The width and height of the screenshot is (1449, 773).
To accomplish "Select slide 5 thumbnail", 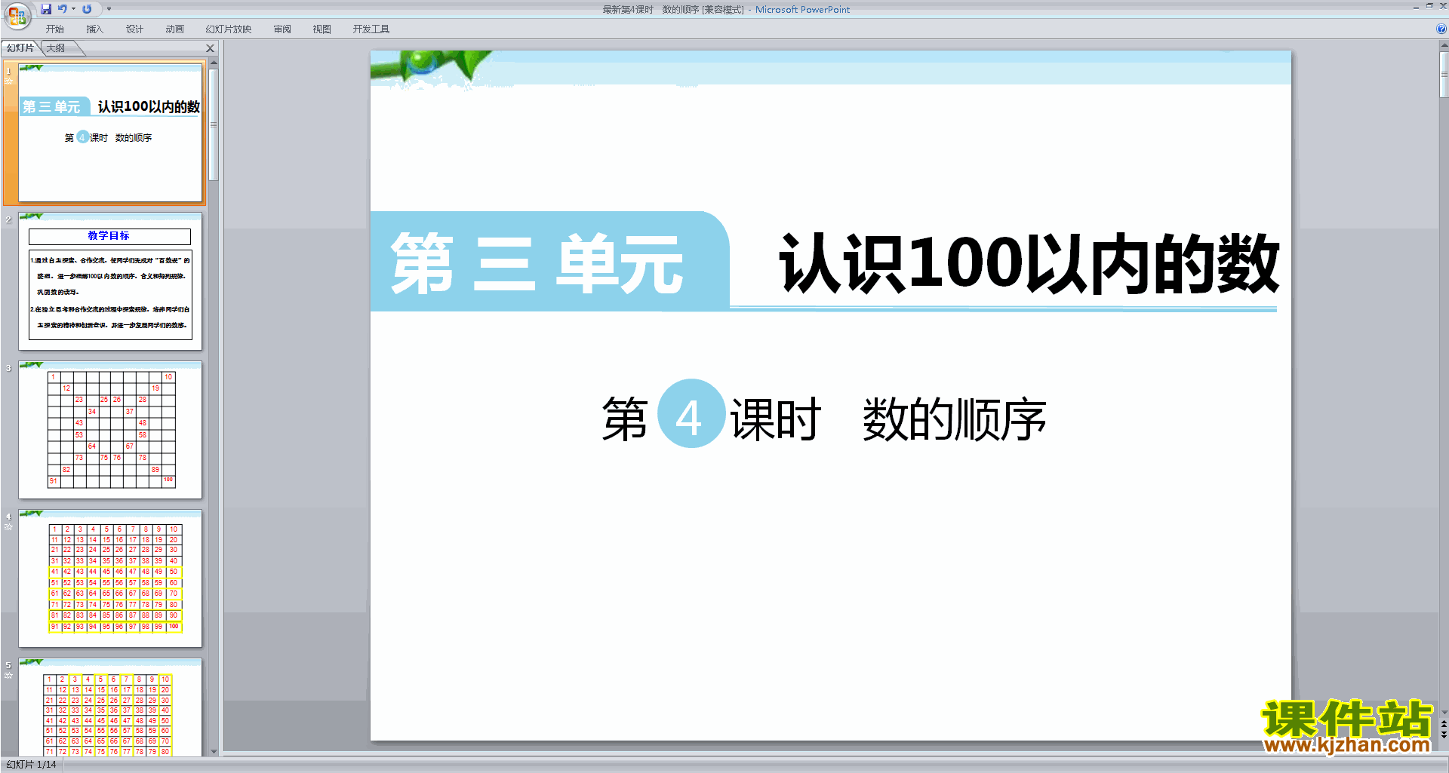I will (x=110, y=707).
